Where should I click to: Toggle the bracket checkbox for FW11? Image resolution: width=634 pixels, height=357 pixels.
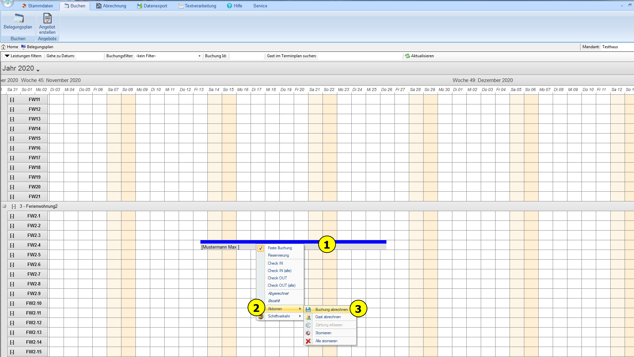(12, 99)
